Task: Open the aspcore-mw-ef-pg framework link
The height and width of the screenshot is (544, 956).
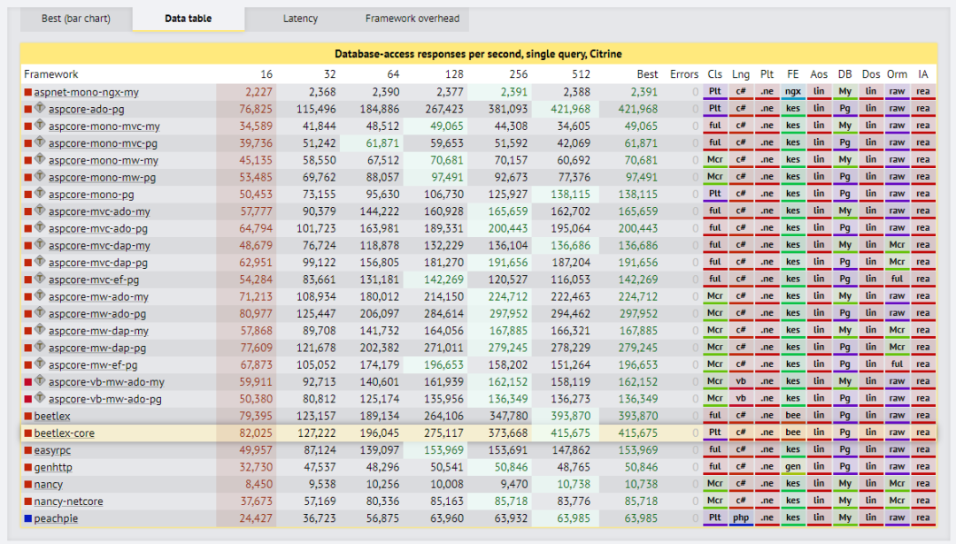Action: [x=93, y=365]
